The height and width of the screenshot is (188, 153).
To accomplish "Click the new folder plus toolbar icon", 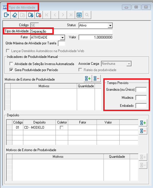I will pos(22,15).
